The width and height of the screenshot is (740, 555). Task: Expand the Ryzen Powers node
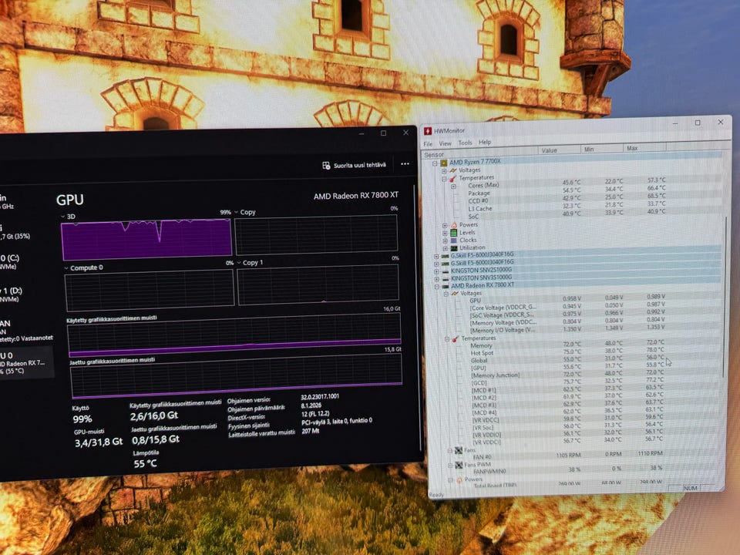(445, 226)
